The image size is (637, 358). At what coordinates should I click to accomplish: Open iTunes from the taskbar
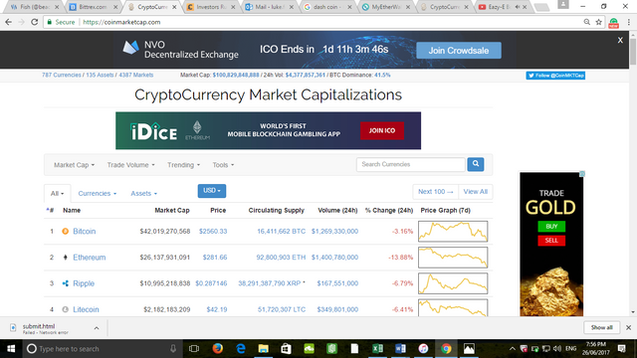(423, 349)
